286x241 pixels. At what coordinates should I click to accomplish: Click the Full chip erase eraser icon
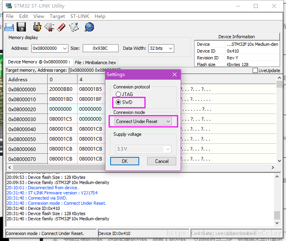coord(61,27)
